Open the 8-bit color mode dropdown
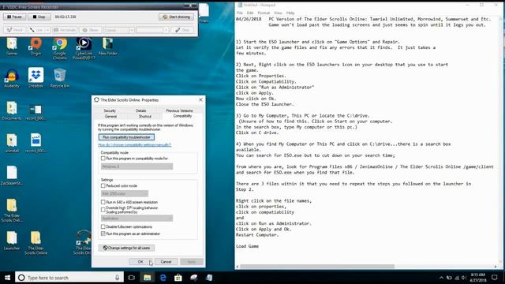Image resolution: width=505 pixels, height=284 pixels. coord(125,193)
